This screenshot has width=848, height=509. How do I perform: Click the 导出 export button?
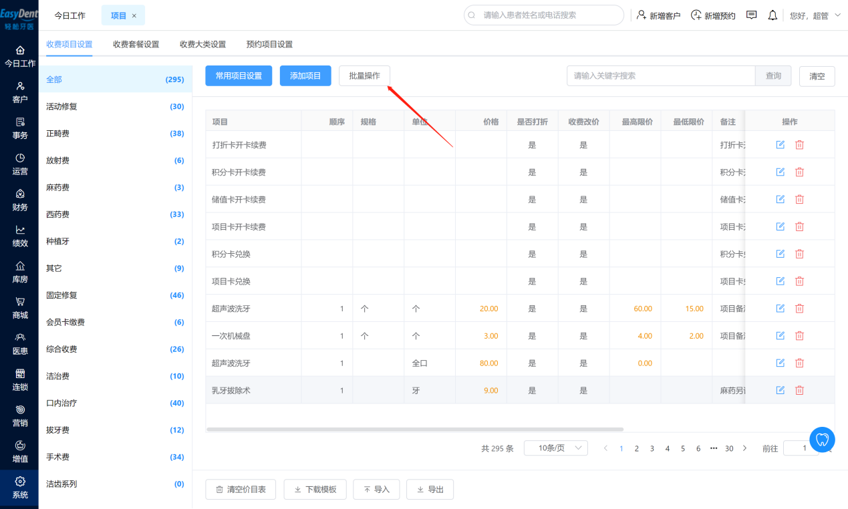point(430,490)
